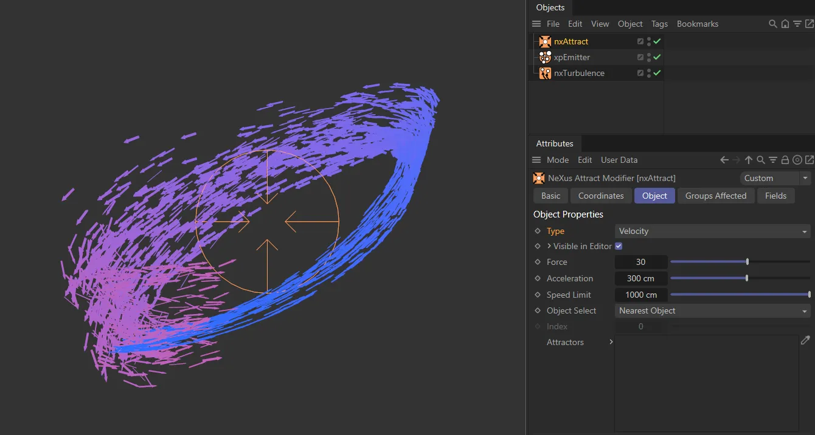The width and height of the screenshot is (815, 435).
Task: Click the up arrow navigation icon in Attributes
Action: click(x=748, y=160)
